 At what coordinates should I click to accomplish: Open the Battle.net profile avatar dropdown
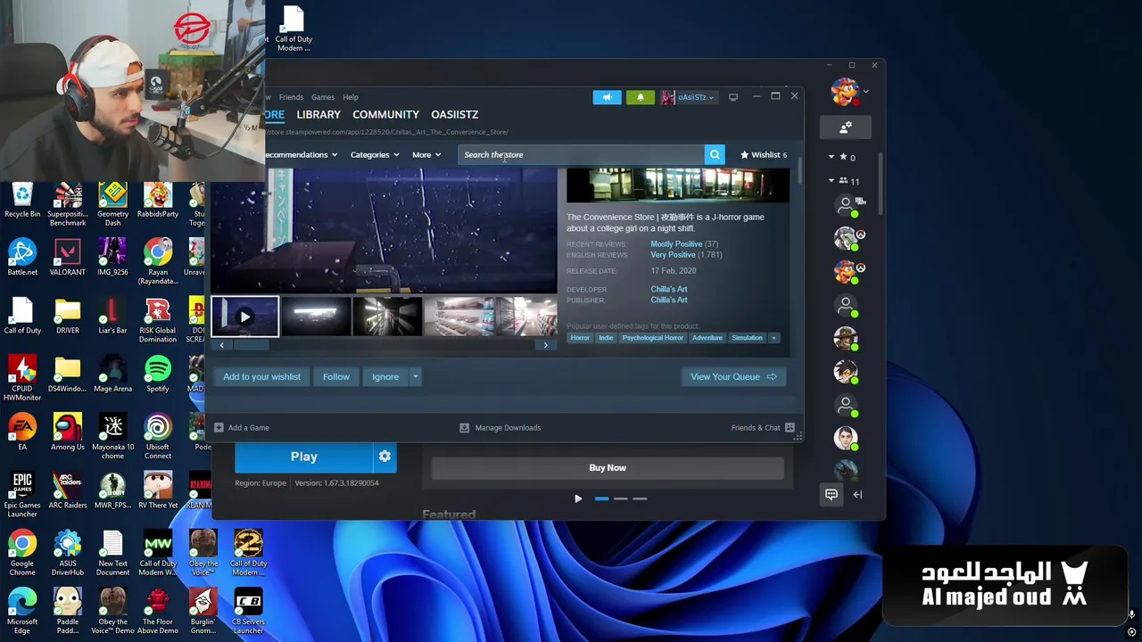[849, 91]
